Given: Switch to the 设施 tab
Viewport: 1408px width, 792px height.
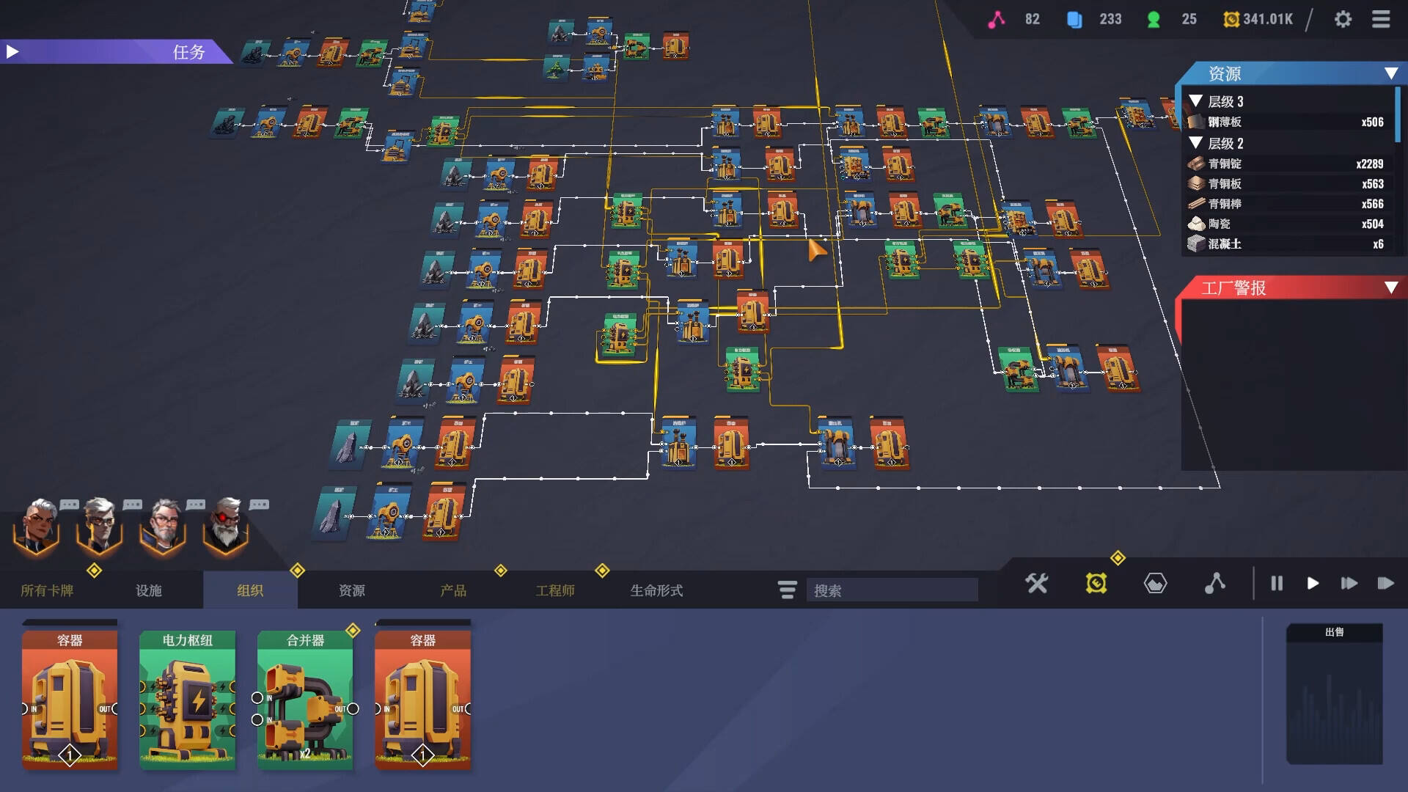Looking at the screenshot, I should click(x=148, y=590).
